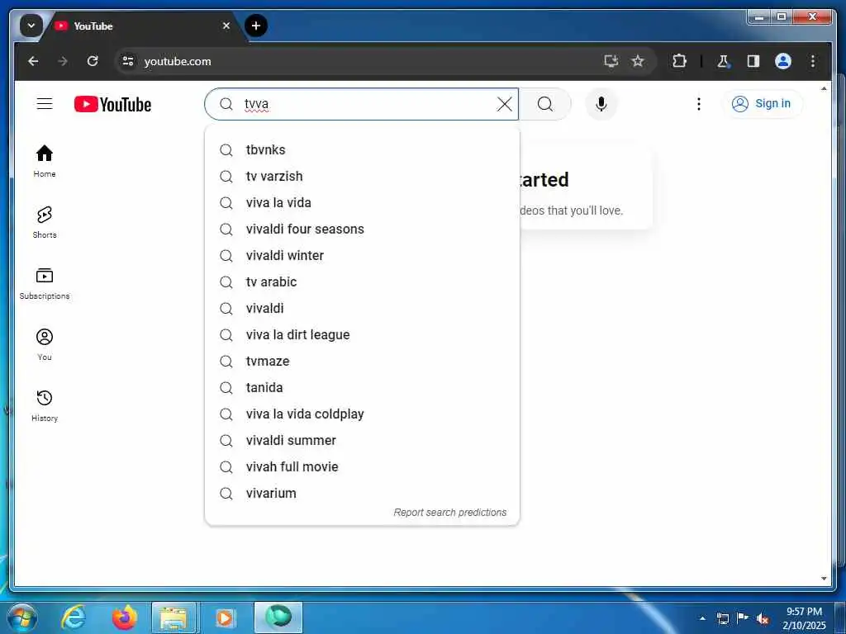Open Windows Start menu
Screen dimensions: 846x634
(x=21, y=617)
